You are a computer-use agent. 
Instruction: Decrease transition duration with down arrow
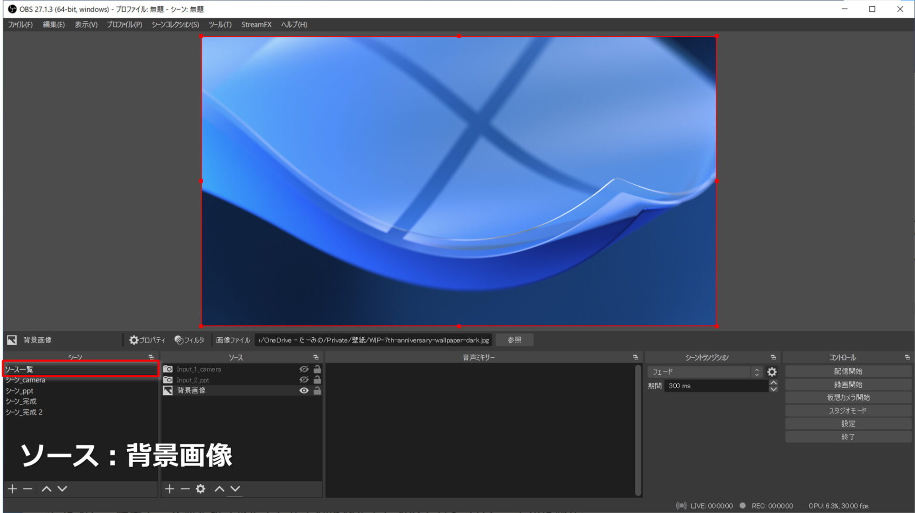point(773,389)
